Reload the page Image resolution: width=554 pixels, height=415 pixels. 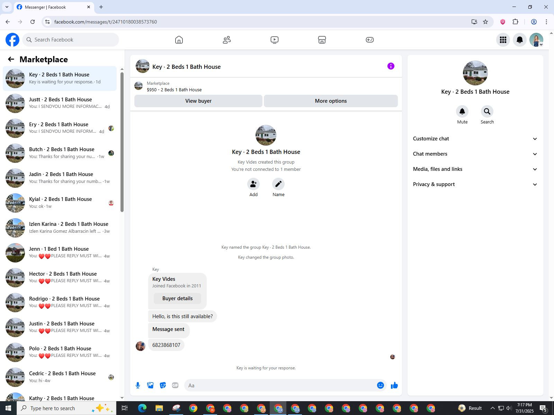coord(33,22)
